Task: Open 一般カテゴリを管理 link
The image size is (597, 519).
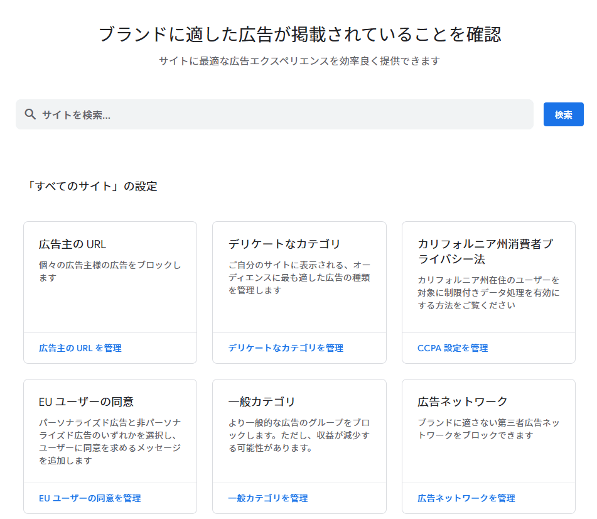Action: click(268, 498)
